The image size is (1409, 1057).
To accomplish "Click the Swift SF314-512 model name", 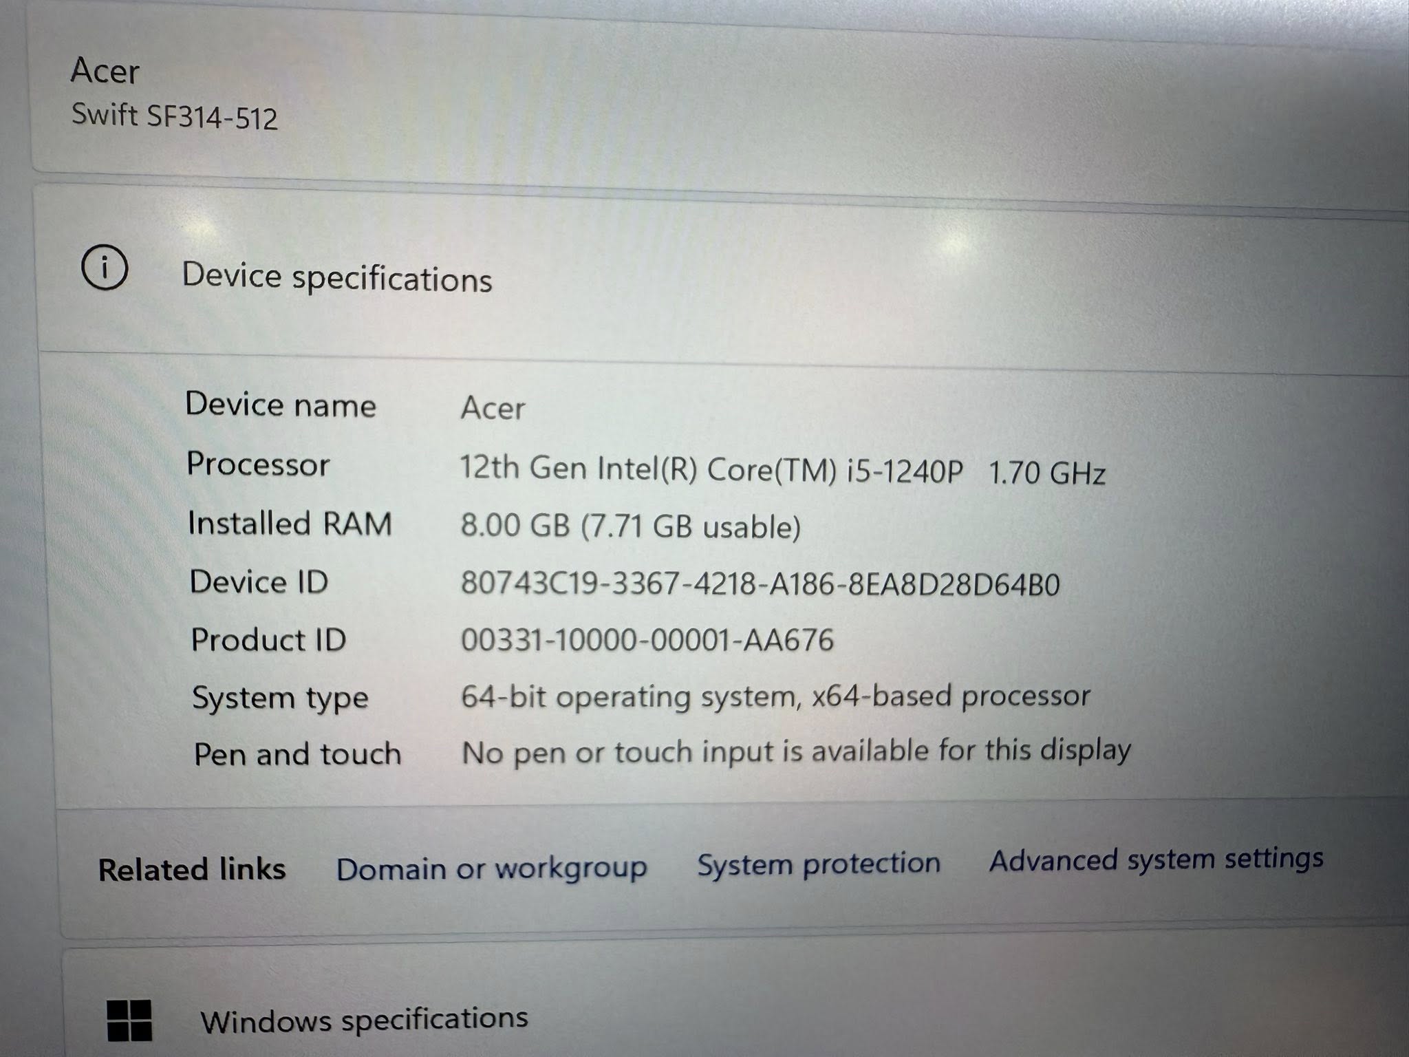I will 175,116.
